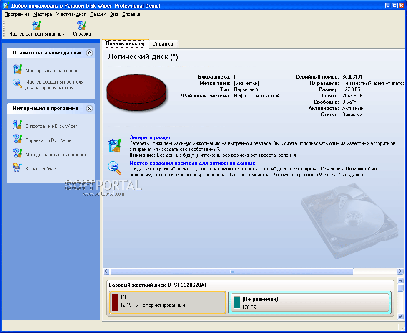Open the Вид menu

pyautogui.click(x=114, y=14)
